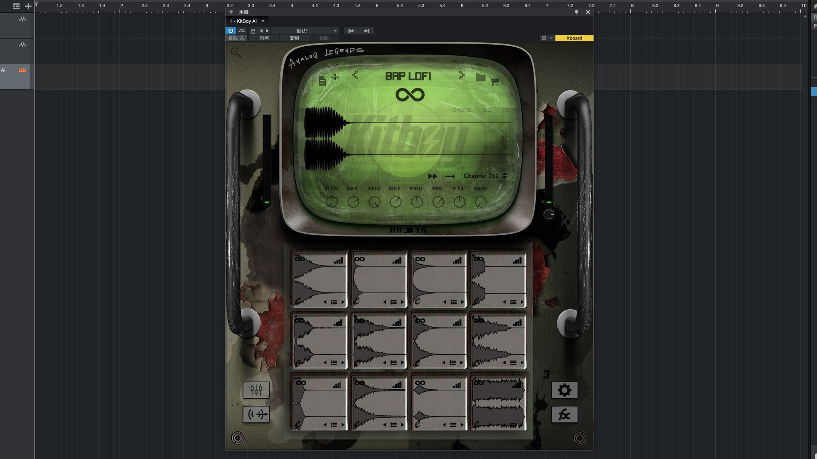
Task: Go to previous kit with left chevron
Action: (x=355, y=75)
